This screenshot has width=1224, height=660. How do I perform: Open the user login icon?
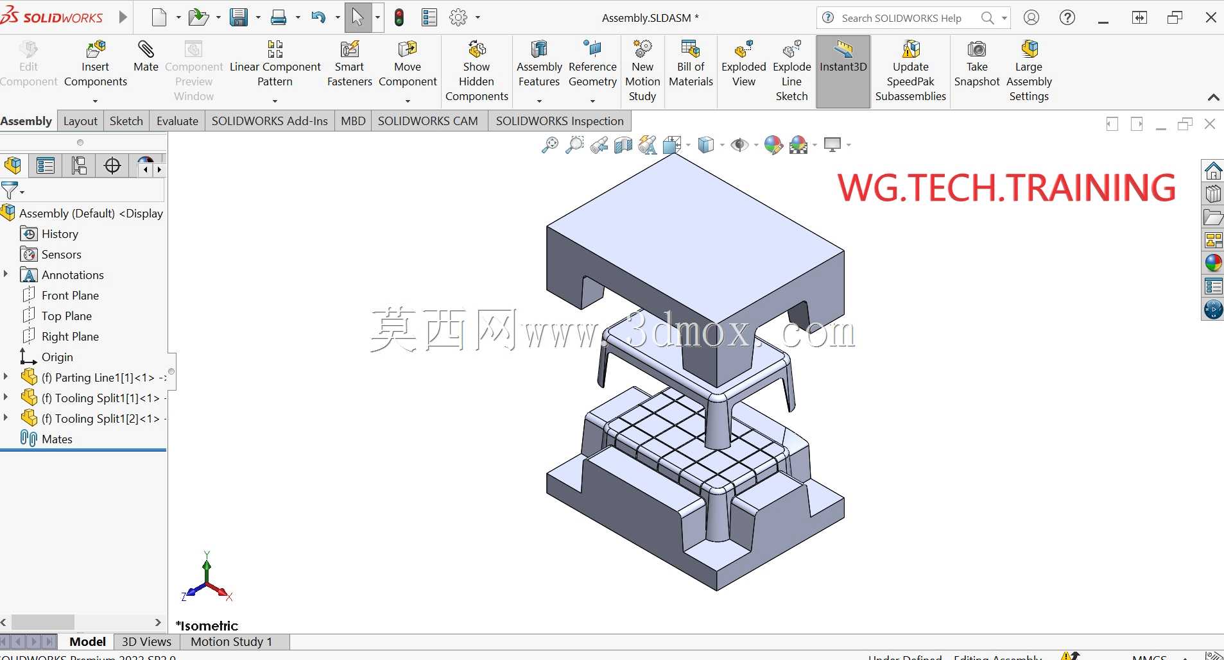[x=1031, y=17]
